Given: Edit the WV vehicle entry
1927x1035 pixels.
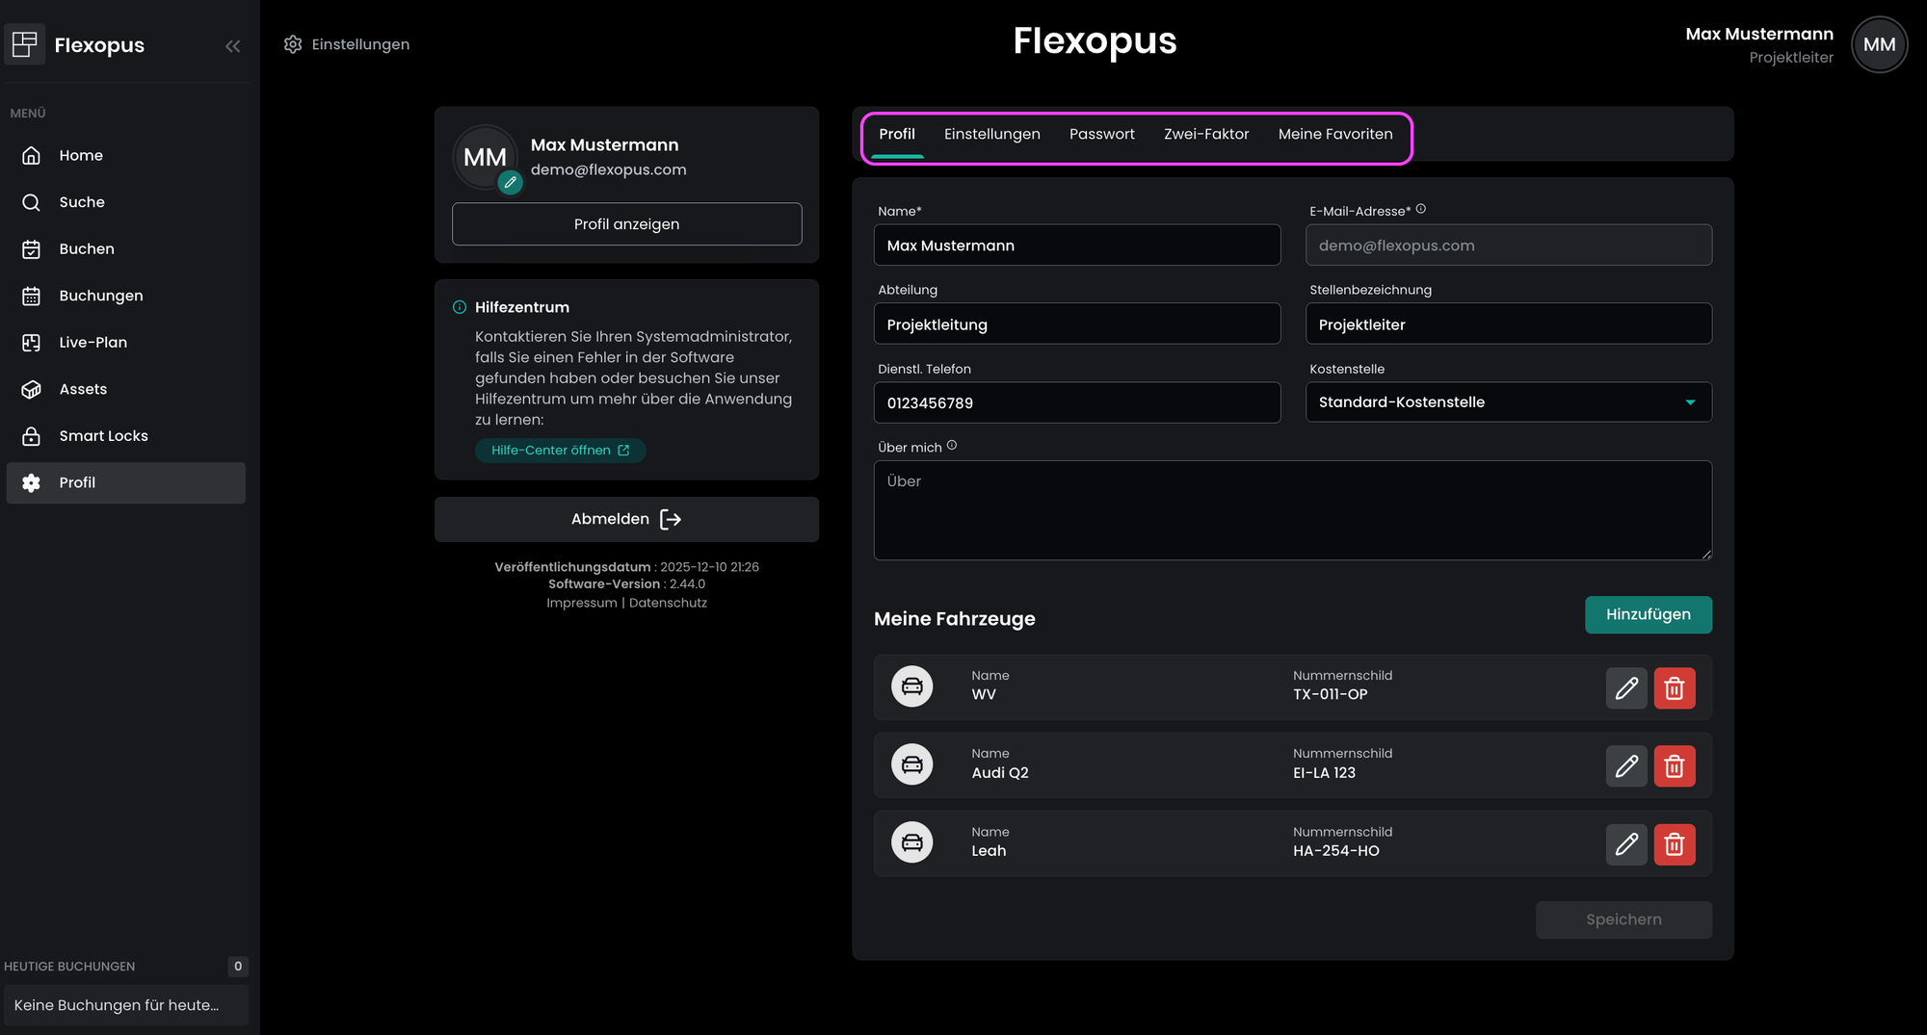Looking at the screenshot, I should tap(1625, 688).
